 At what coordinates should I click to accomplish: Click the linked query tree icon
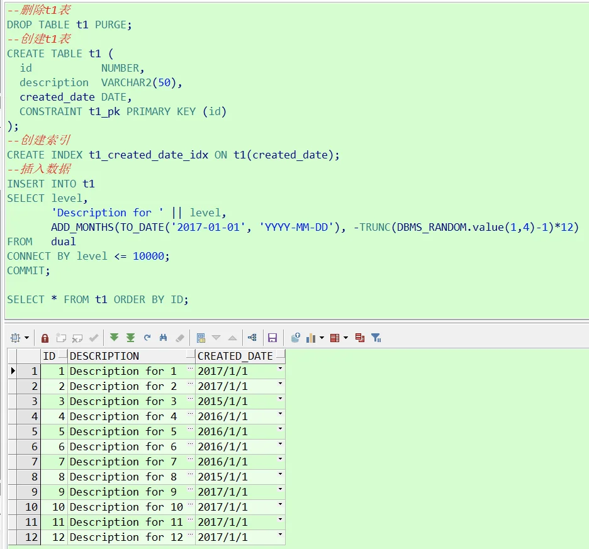pyautogui.click(x=252, y=338)
